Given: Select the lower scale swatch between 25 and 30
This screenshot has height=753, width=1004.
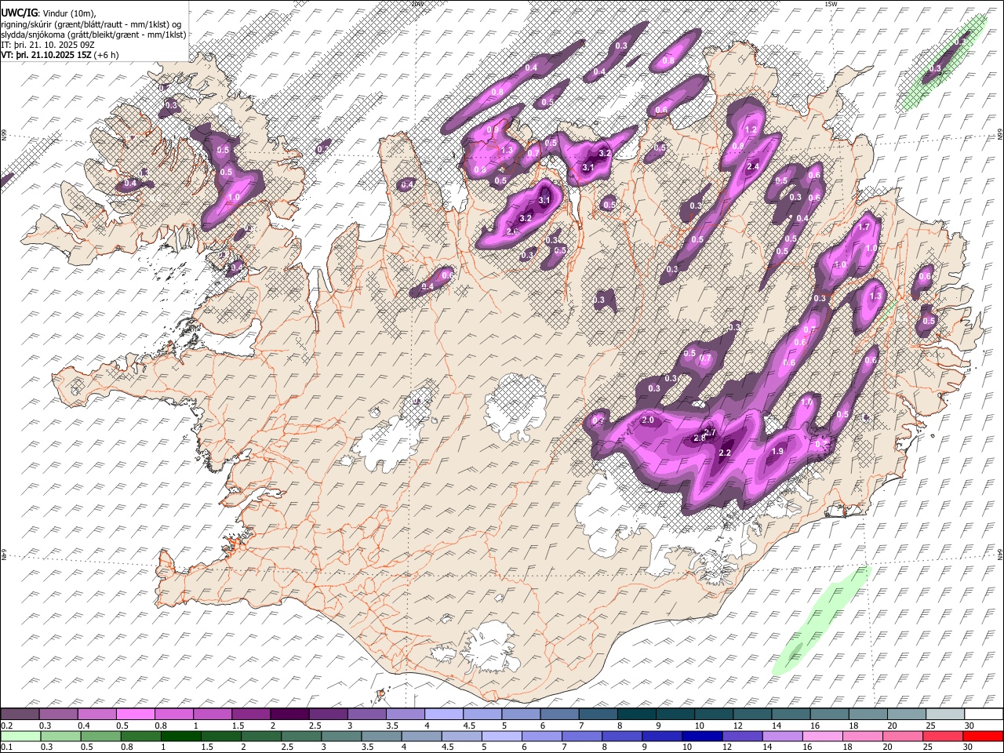Looking at the screenshot, I should (943, 736).
